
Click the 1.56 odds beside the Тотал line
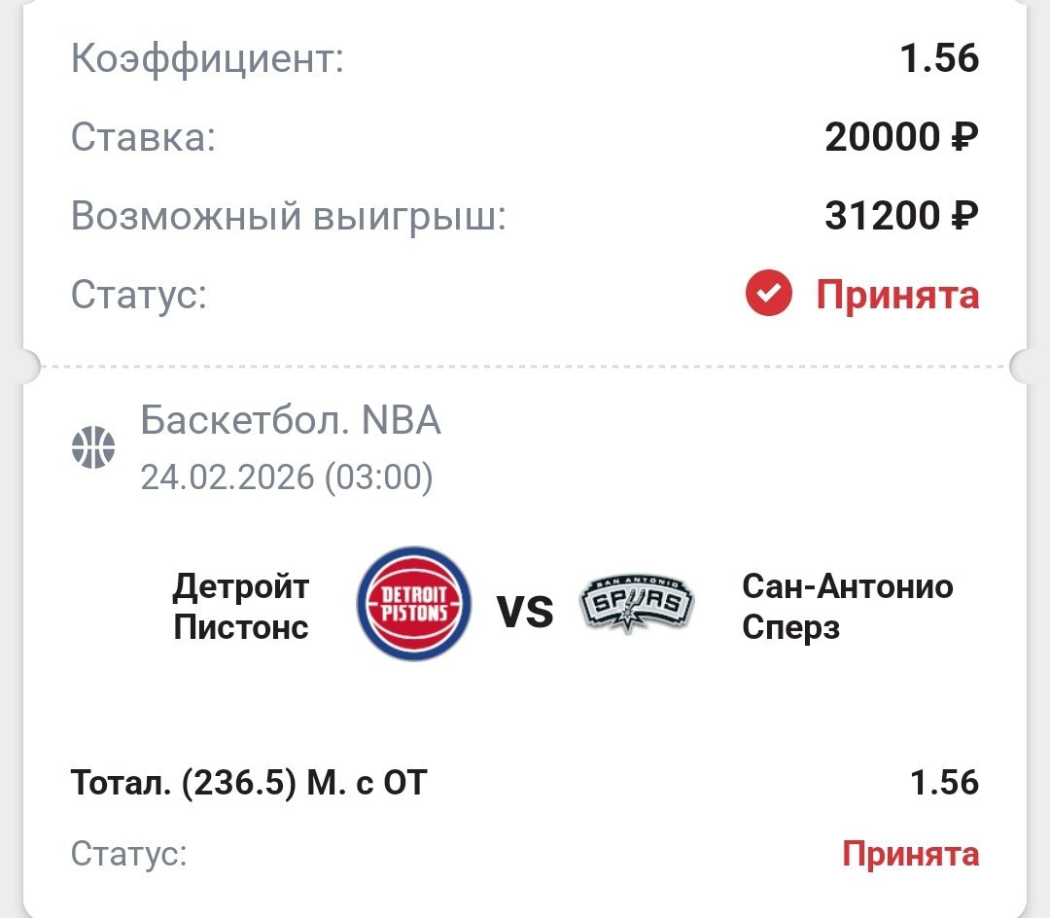coord(944,782)
